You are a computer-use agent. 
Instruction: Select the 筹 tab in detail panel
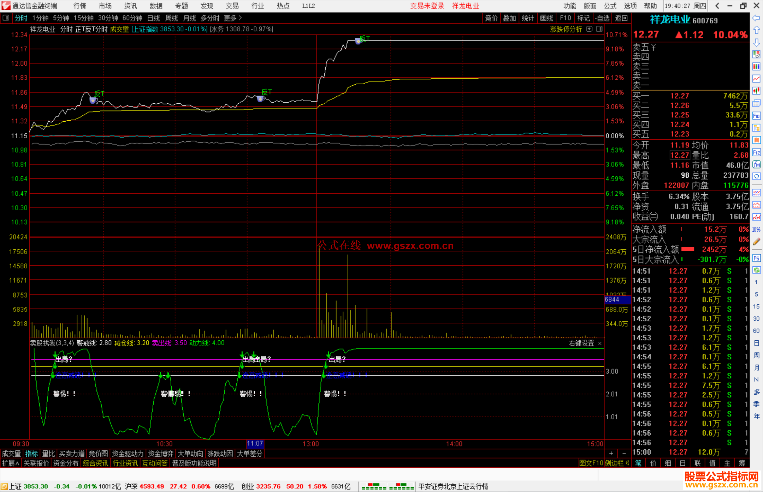tap(742, 463)
